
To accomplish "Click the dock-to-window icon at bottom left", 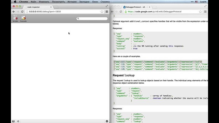I will coord(13,121).
